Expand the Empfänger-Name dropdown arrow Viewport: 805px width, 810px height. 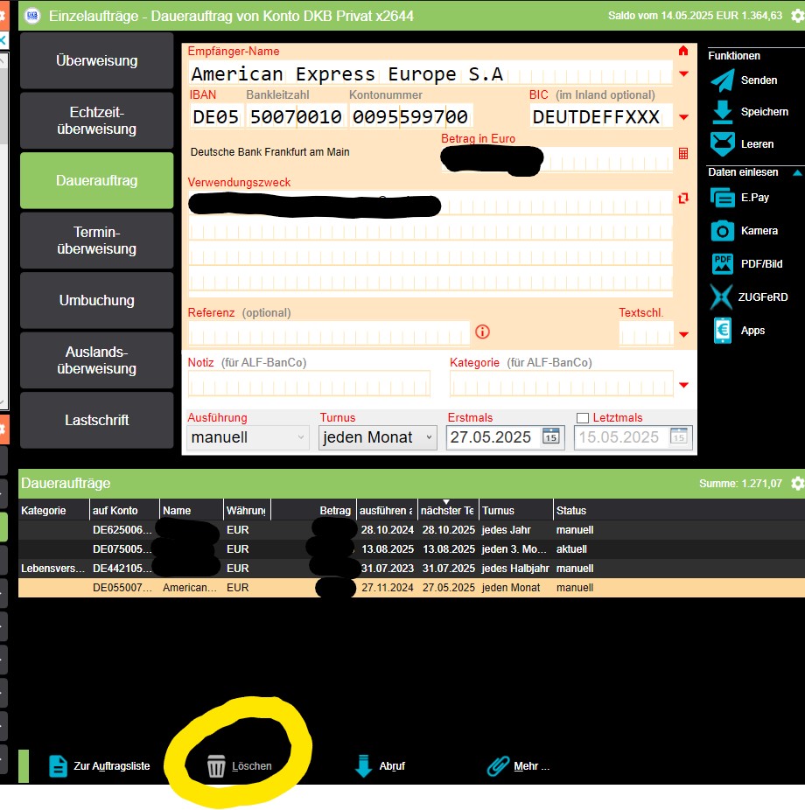683,73
